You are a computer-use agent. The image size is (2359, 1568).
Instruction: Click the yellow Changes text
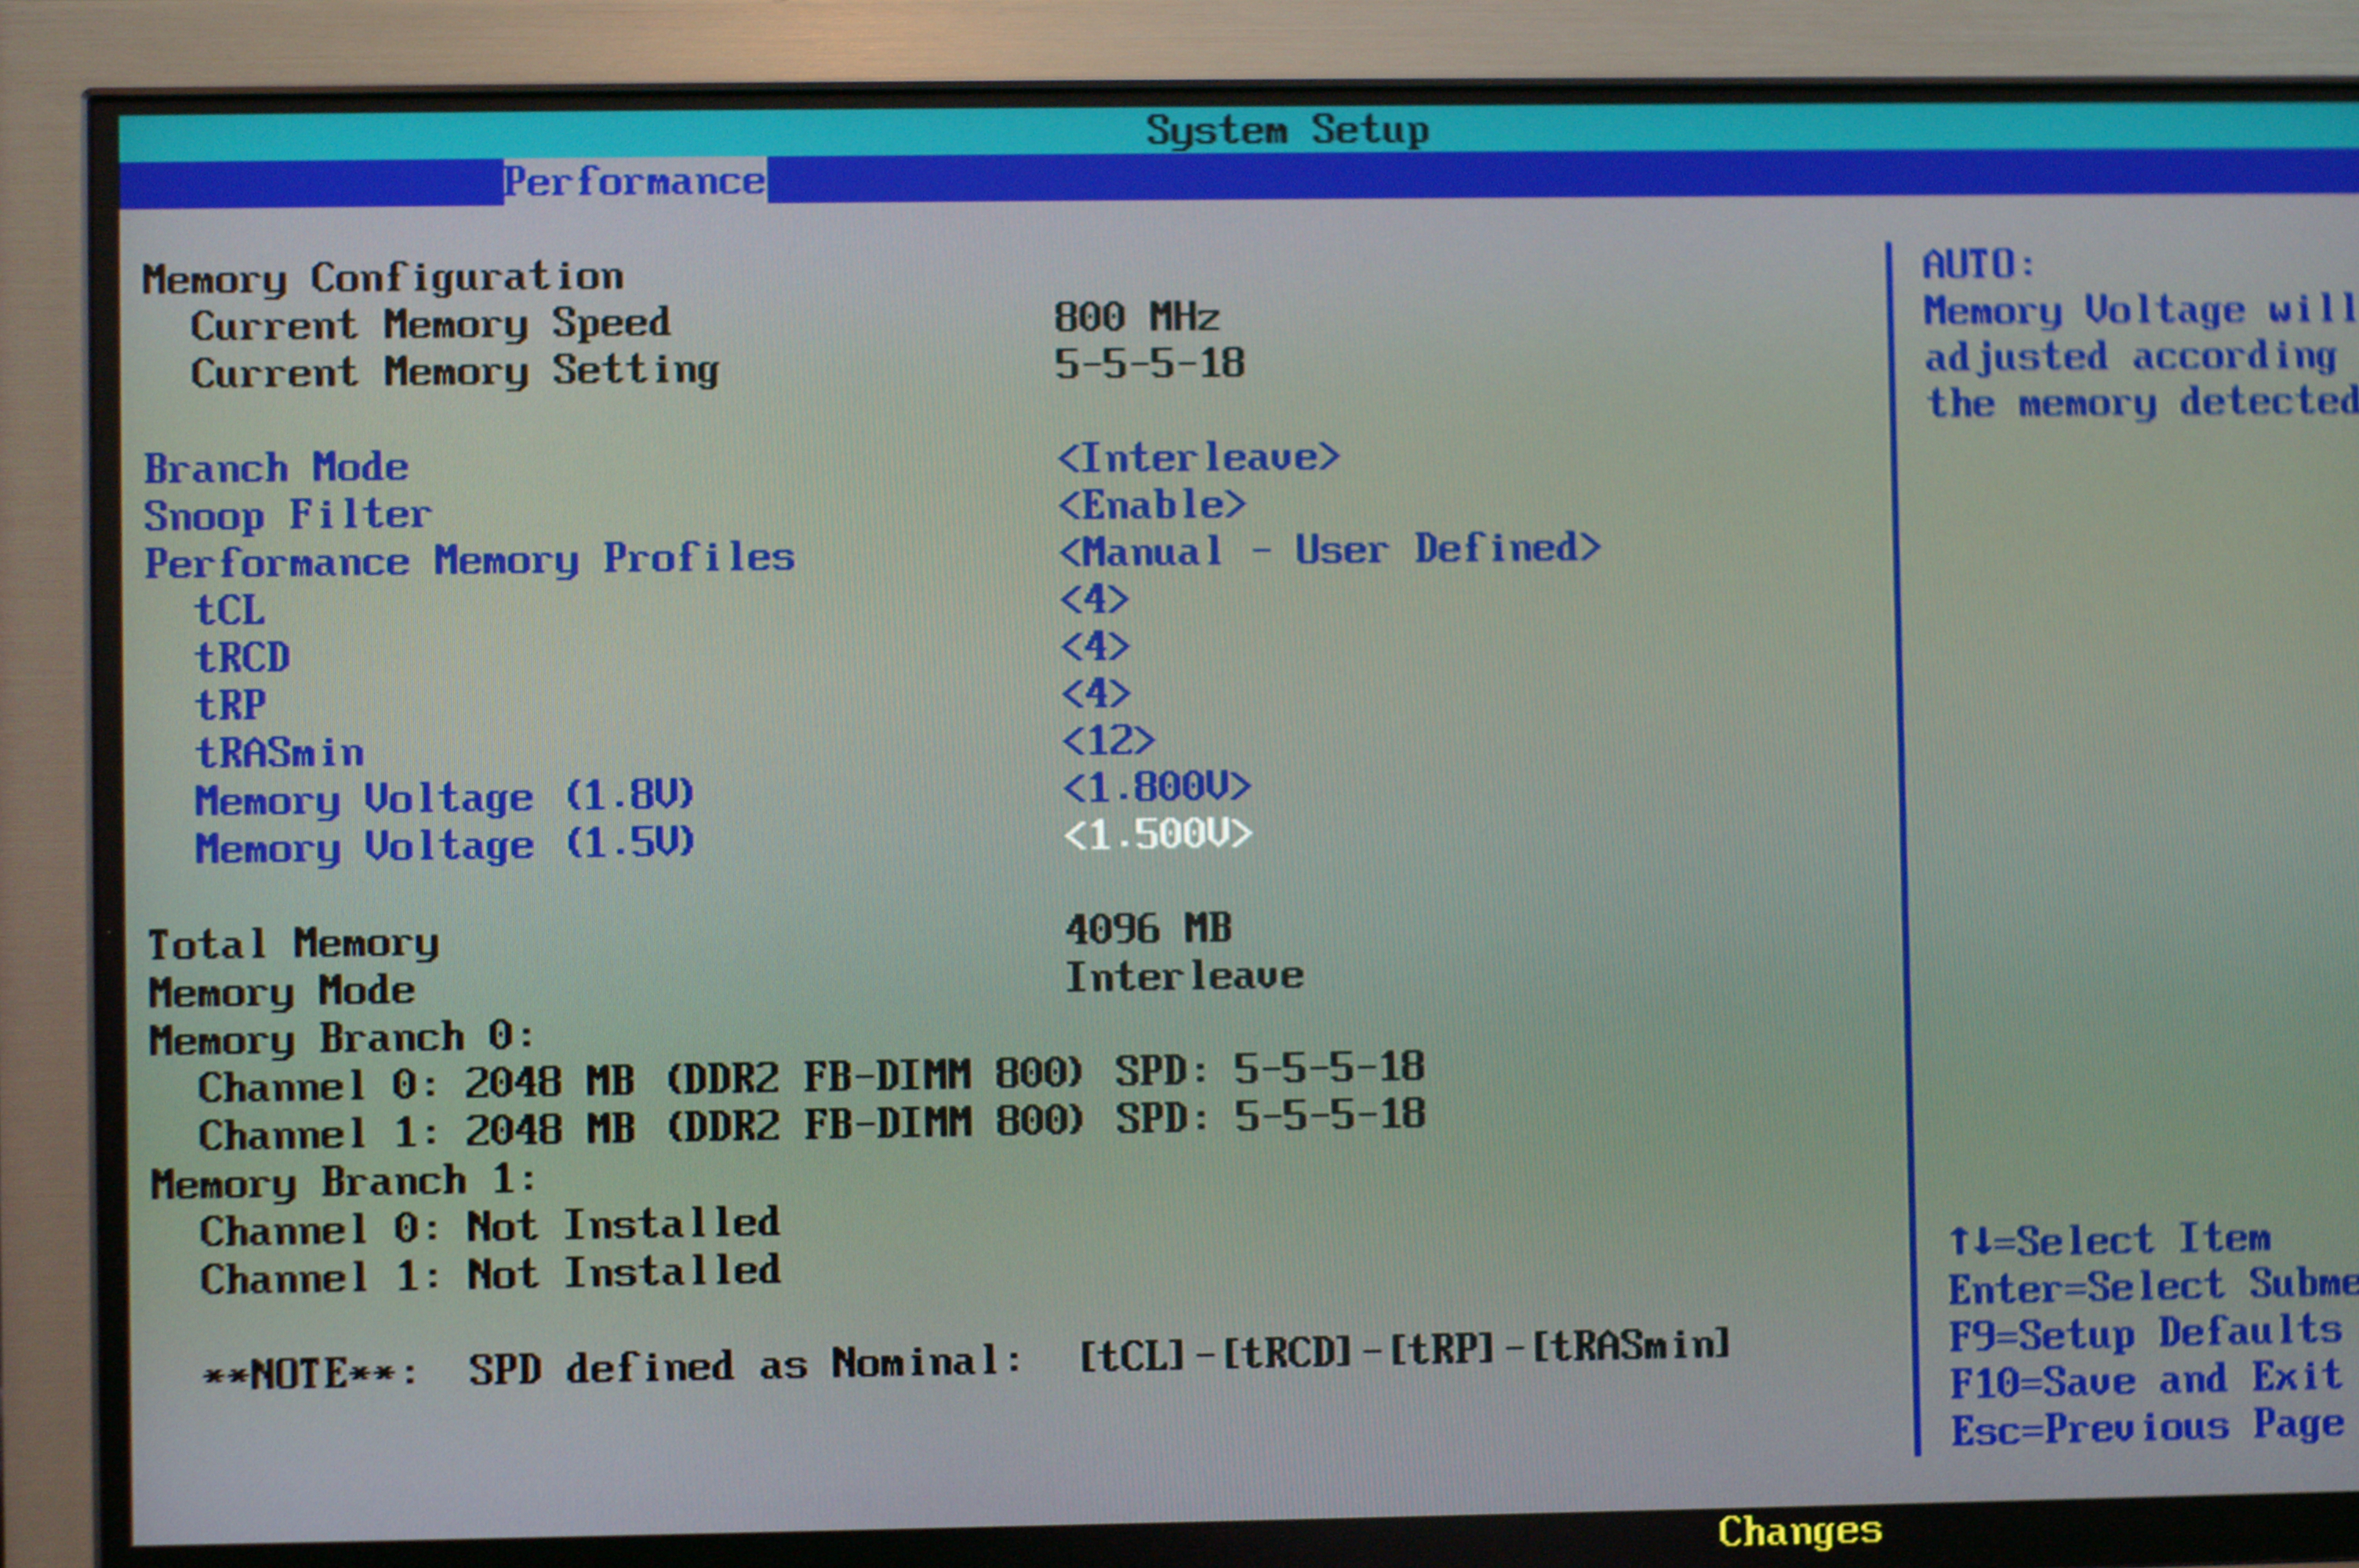(1800, 1532)
